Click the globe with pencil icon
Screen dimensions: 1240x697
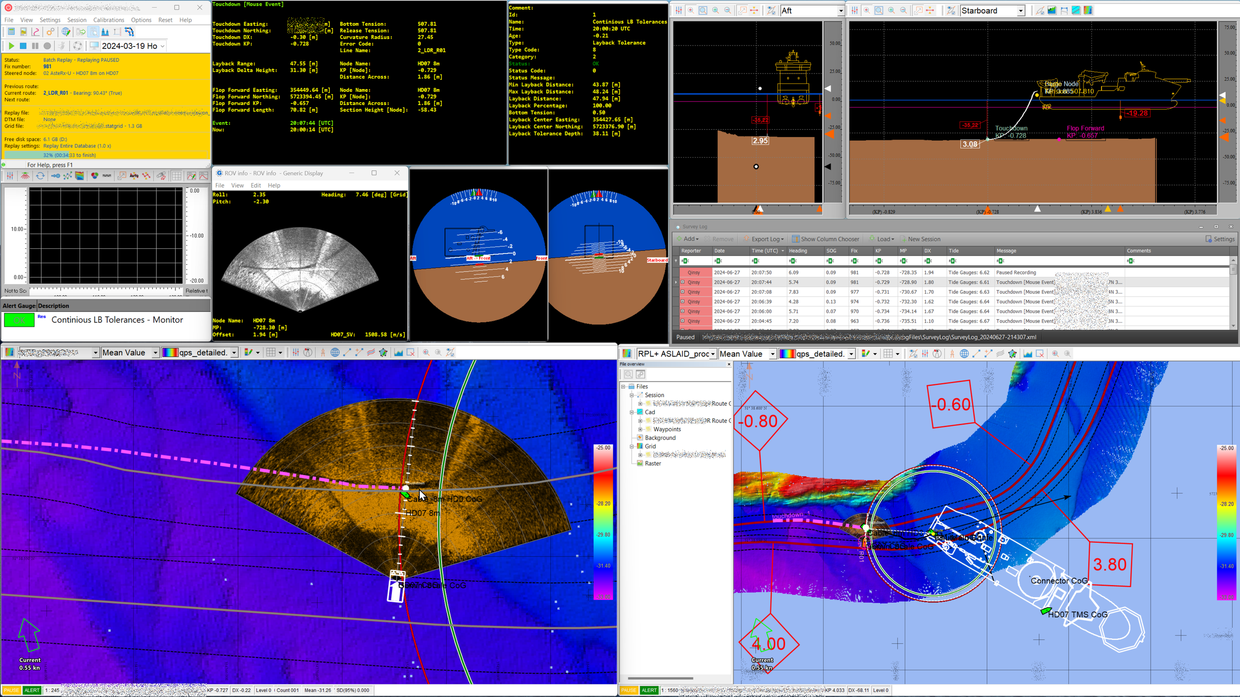(x=66, y=32)
